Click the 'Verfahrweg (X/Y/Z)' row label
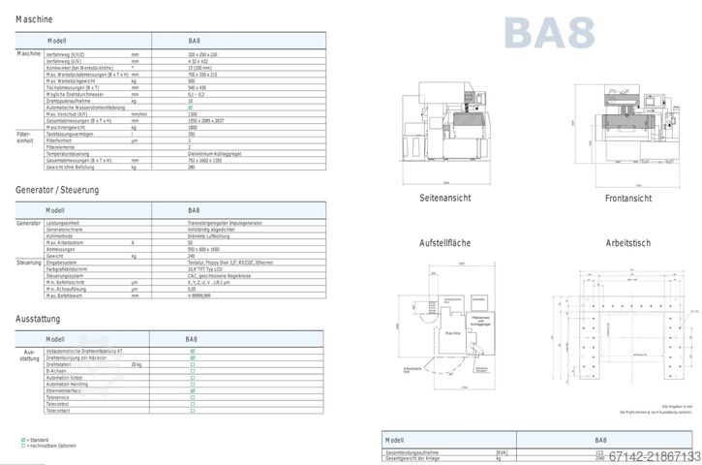This screenshot has height=465, width=702. coord(66,54)
